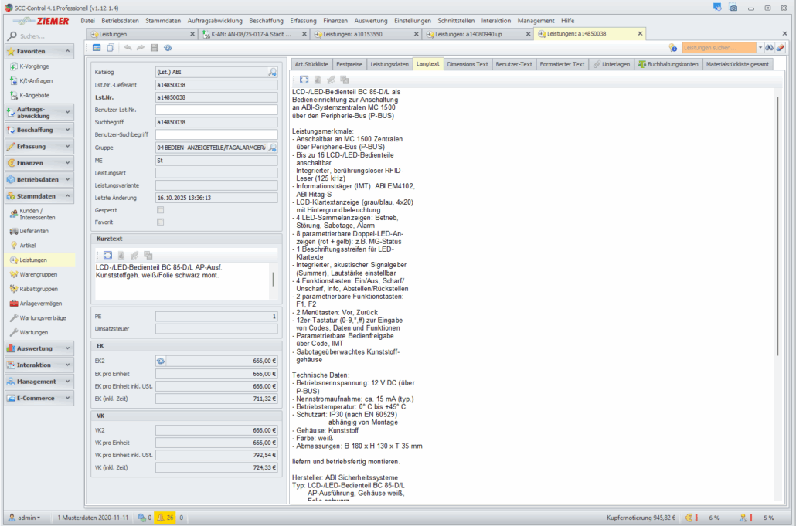This screenshot has width=796, height=526.
Task: Open the Finanzen menu
Action: [335, 20]
